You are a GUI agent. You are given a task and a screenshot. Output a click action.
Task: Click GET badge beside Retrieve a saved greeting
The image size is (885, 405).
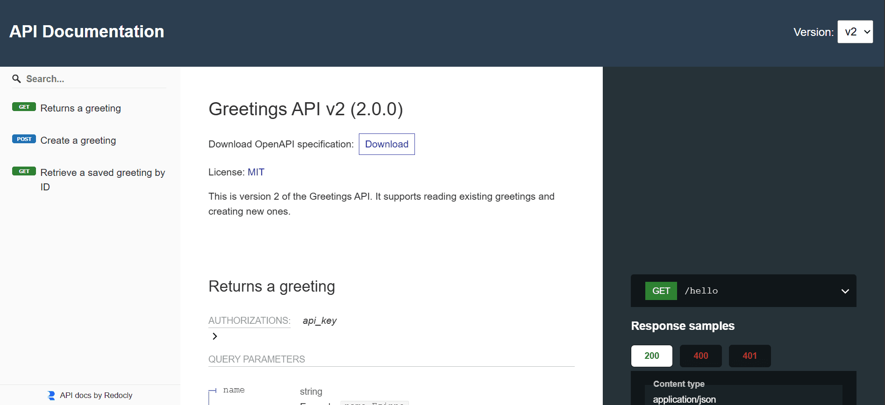pyautogui.click(x=24, y=171)
